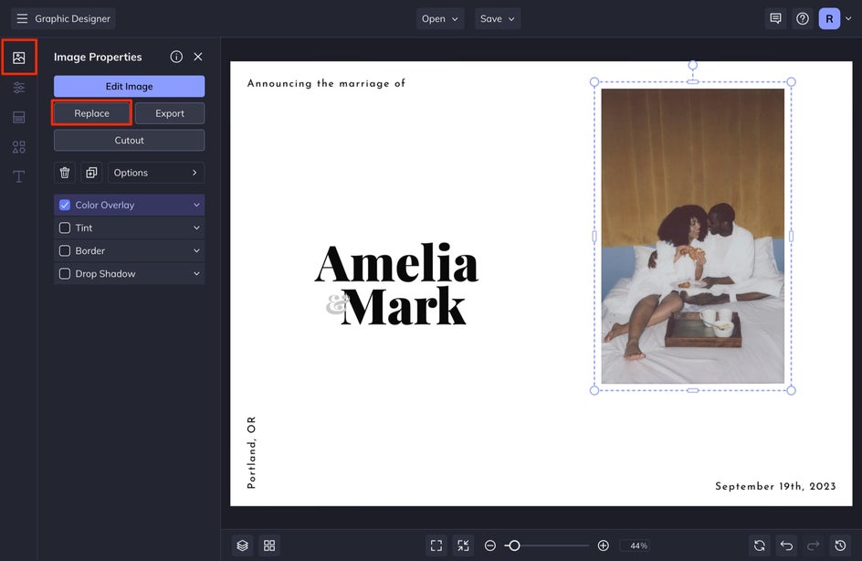The width and height of the screenshot is (862, 561).
Task: Open the Graphic Designer hamburger menu
Action: point(22,18)
